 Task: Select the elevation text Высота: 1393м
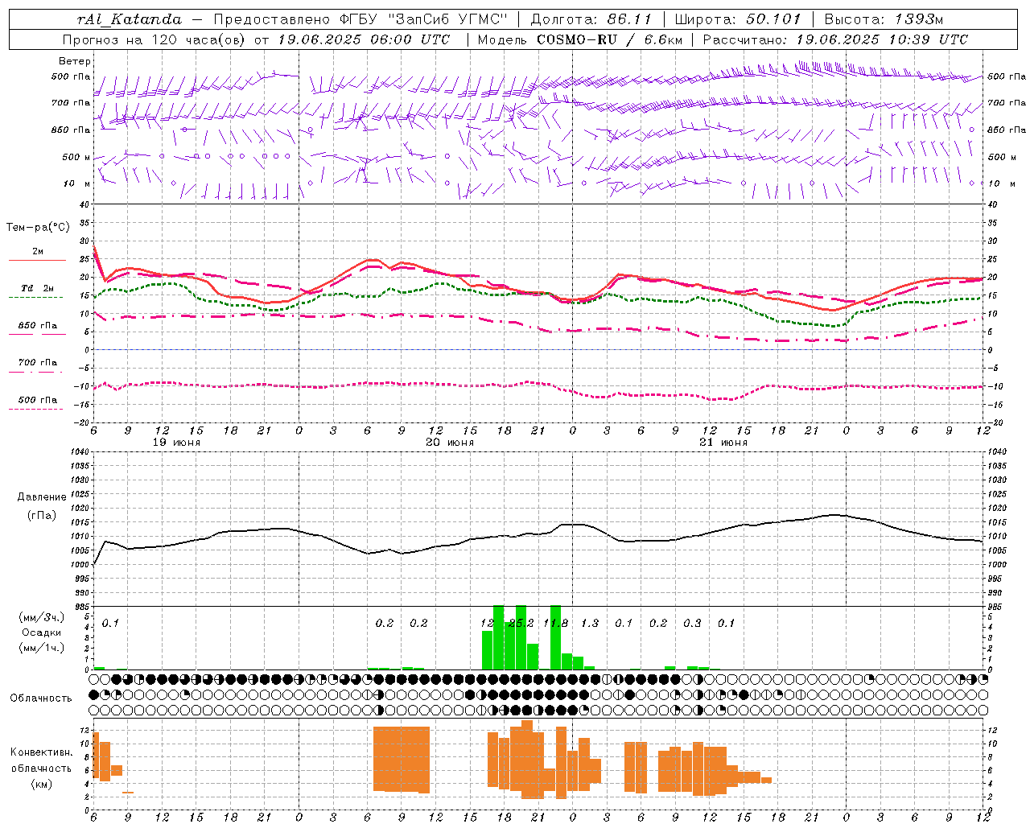pyautogui.click(x=884, y=19)
